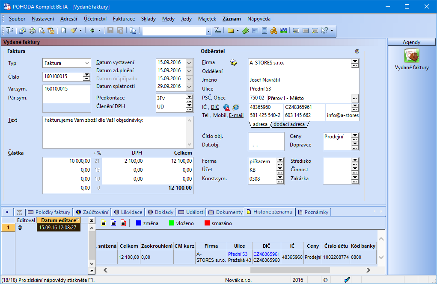Switch to the Likvidace tab
Screen dimensions: 437x284
click(128, 212)
